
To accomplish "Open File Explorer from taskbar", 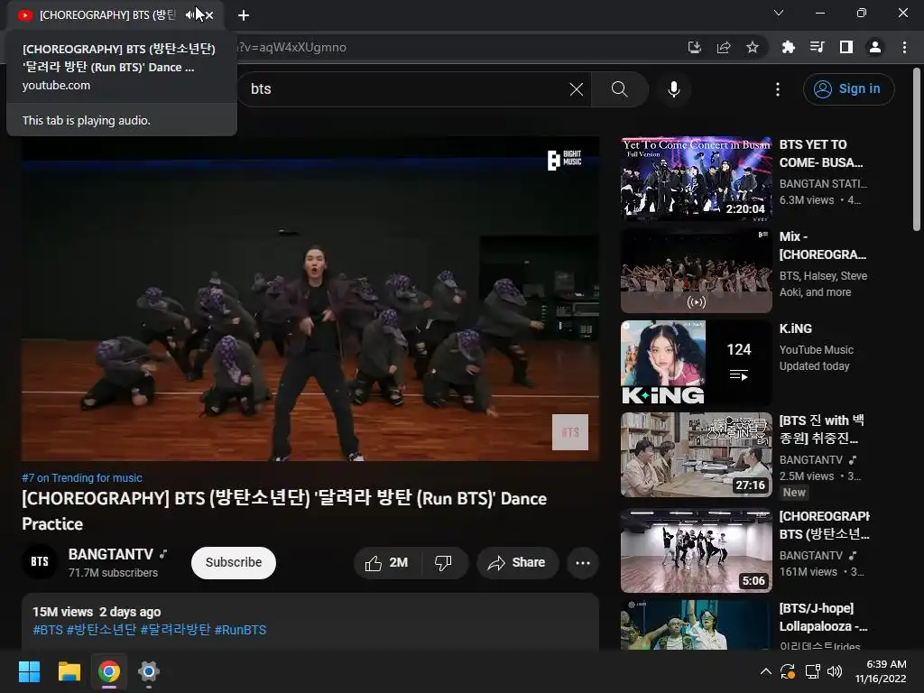I will 69,671.
